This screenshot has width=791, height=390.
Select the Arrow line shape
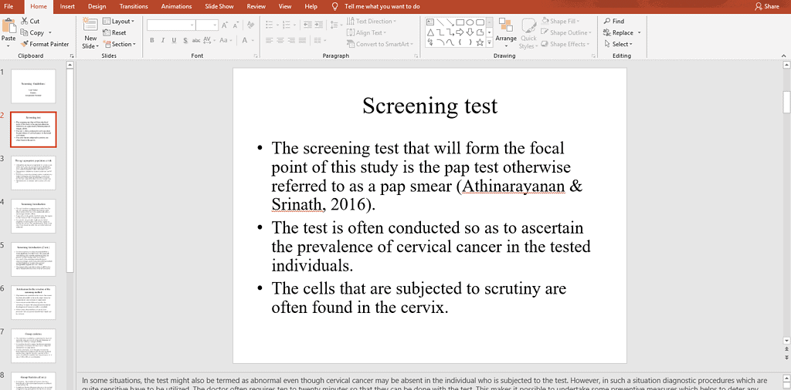[x=450, y=22]
